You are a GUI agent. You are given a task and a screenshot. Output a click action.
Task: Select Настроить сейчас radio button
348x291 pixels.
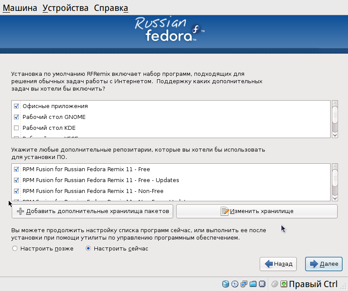click(x=88, y=248)
